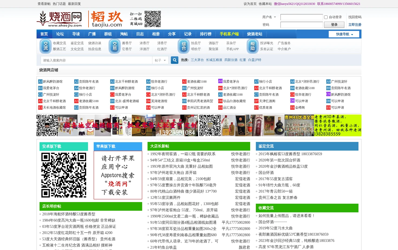This screenshot has height=250, width=398.
Task: Click the 立即注册 link
Action: pyautogui.click(x=355, y=25)
